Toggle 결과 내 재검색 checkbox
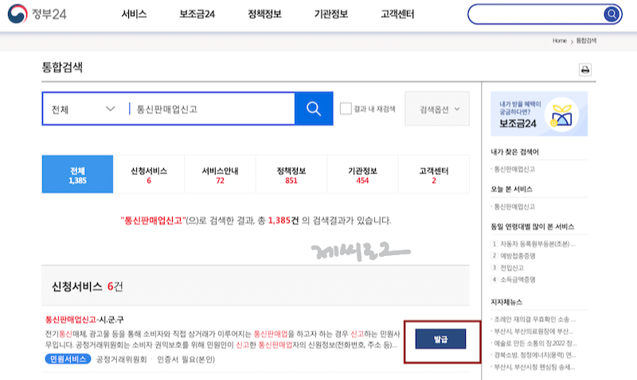This screenshot has width=637, height=380. 346,109
